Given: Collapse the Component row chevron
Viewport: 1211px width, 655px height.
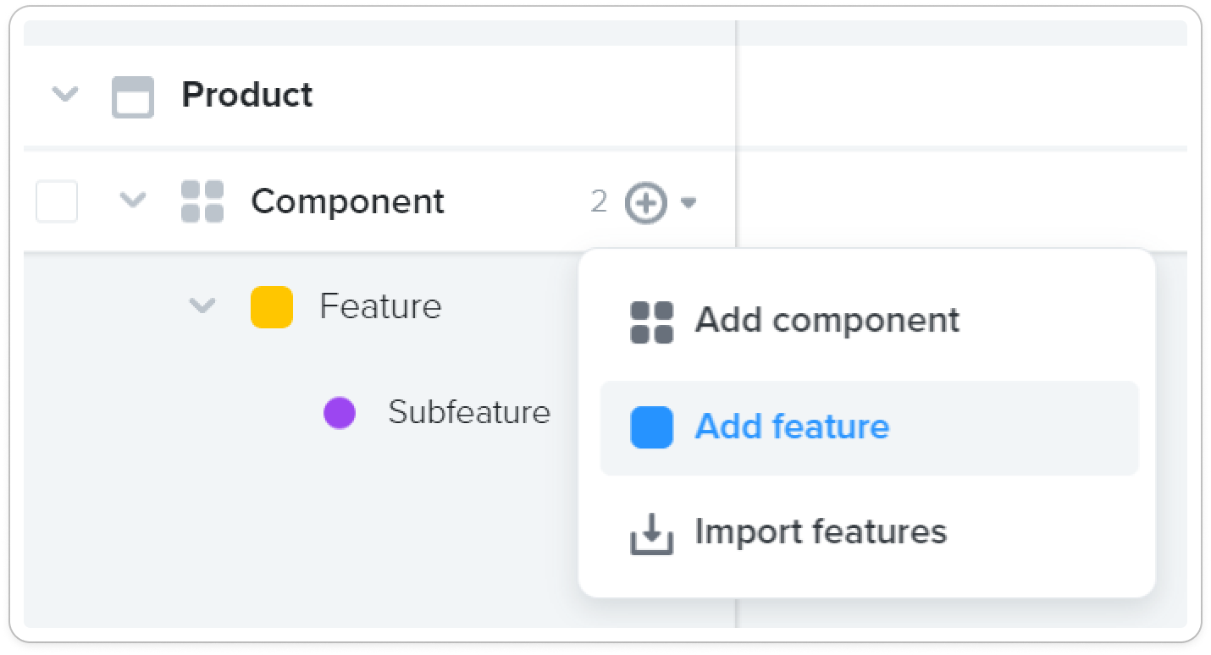Looking at the screenshot, I should [133, 201].
